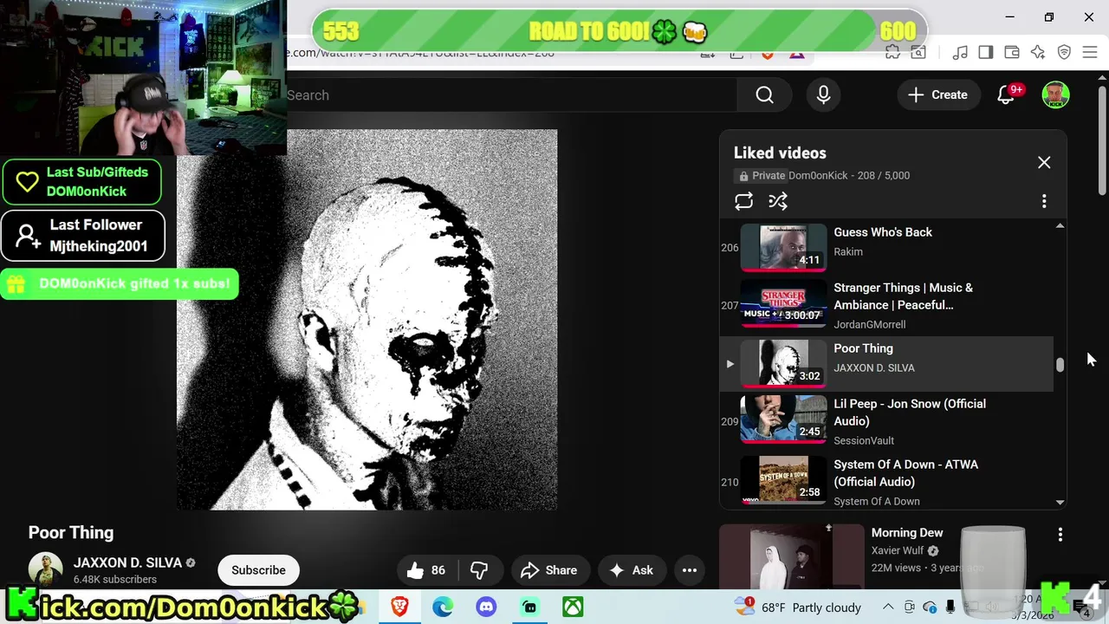1109x624 pixels.
Task: Click the Poor Thing video player
Action: tap(367, 320)
